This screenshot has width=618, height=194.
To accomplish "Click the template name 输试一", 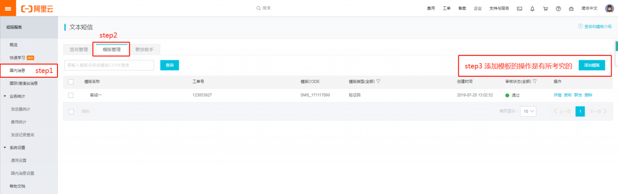I will tap(96, 95).
